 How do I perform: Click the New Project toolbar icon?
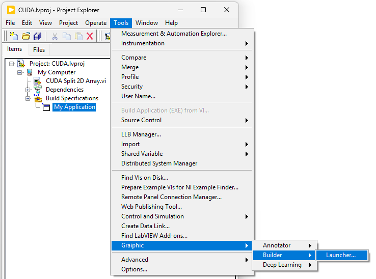coord(14,36)
